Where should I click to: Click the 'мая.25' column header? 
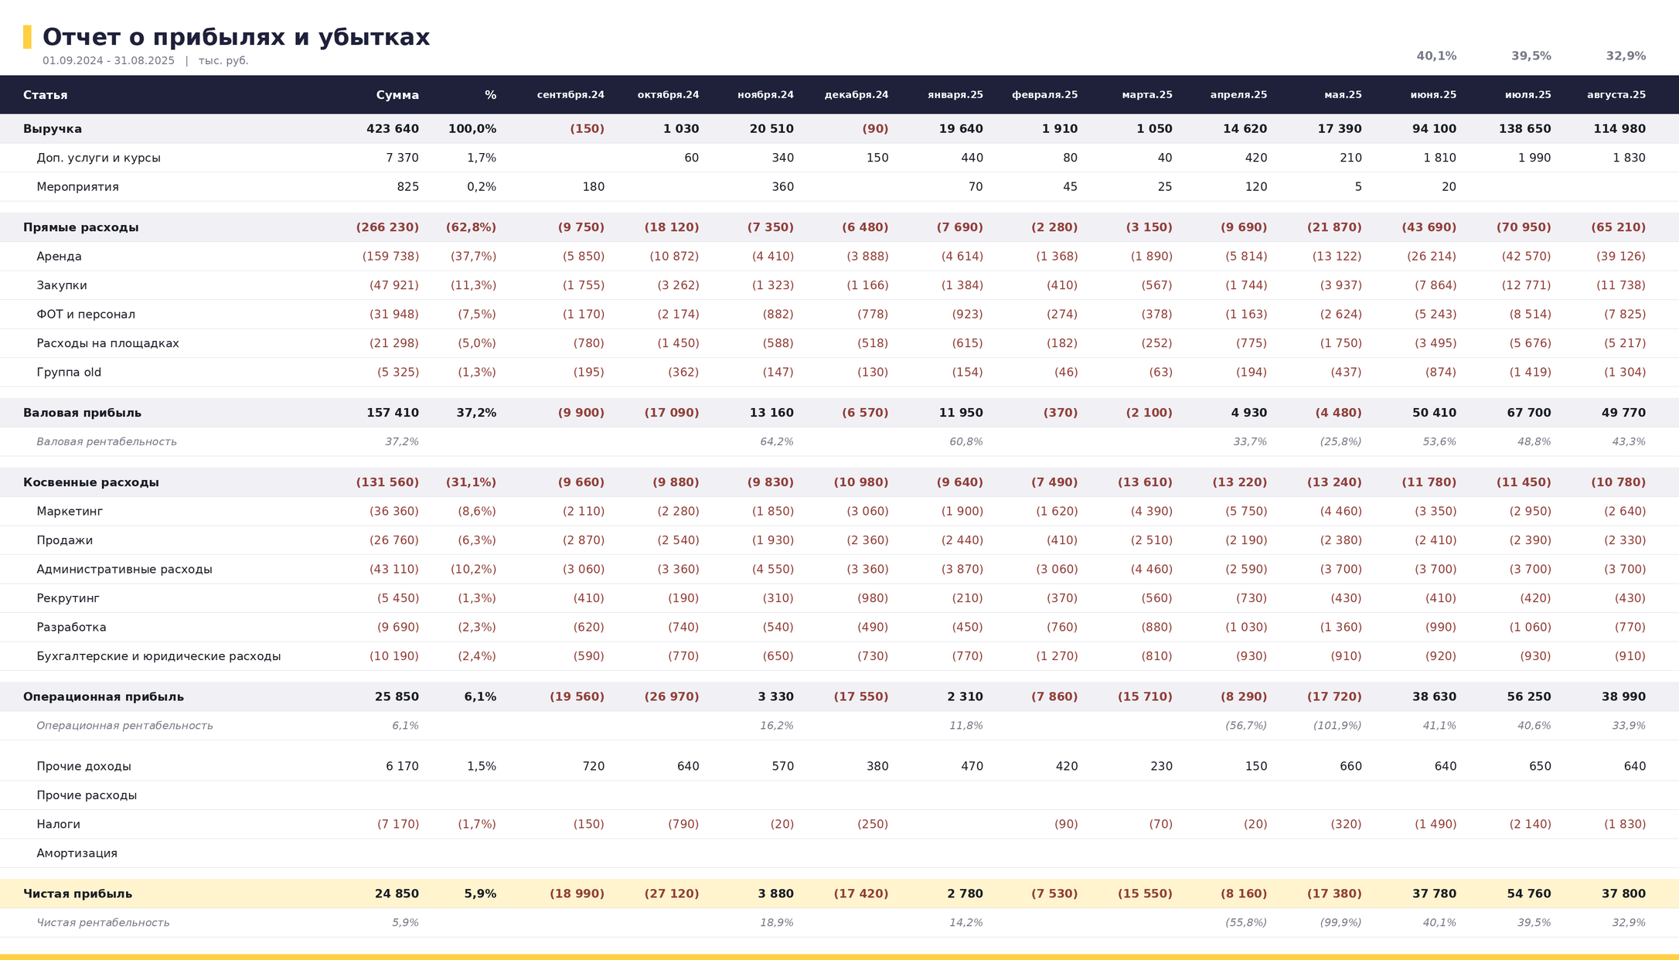click(1343, 95)
